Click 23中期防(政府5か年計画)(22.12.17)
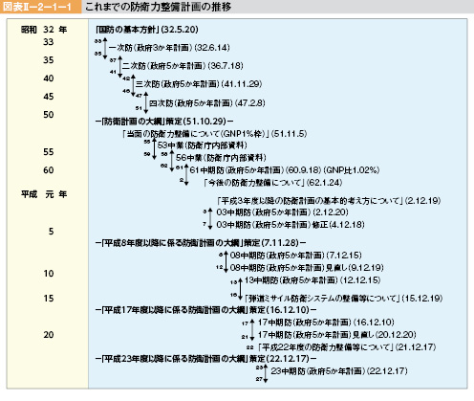Screen dimensions: 474x401 coord(339,371)
